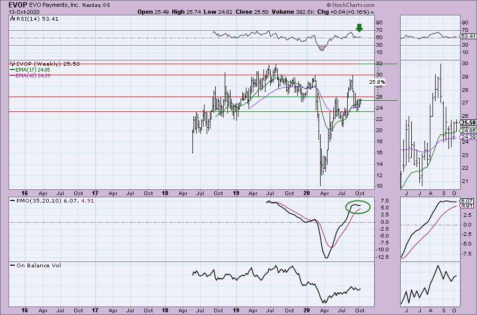Click the company name EVO Payments, Inc.
The width and height of the screenshot is (477, 315).
(x=54, y=5)
